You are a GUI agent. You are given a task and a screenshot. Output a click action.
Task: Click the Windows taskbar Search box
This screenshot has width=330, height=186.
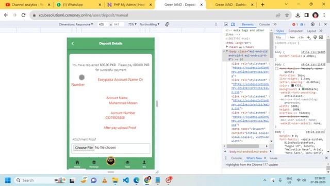[x=40, y=180]
